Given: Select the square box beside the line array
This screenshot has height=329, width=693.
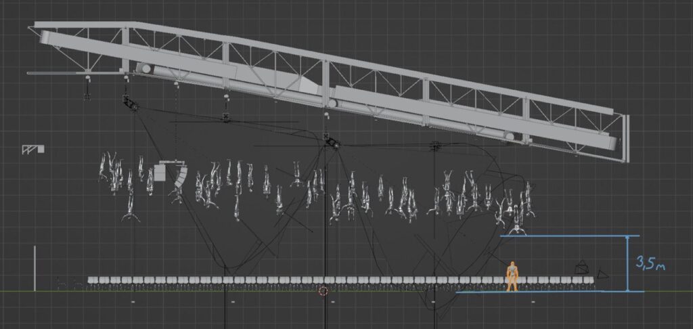Looking at the screenshot, I should [160, 173].
